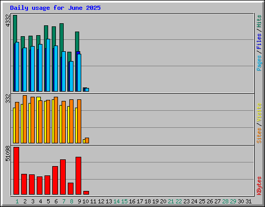Click the 332 axis value label
The image size is (265, 207).
point(8,98)
